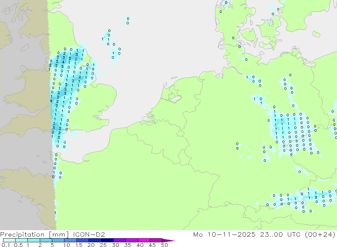Screen dimensions: 337x247
Task: Click the '35' legend scale label
Action: (128, 245)
